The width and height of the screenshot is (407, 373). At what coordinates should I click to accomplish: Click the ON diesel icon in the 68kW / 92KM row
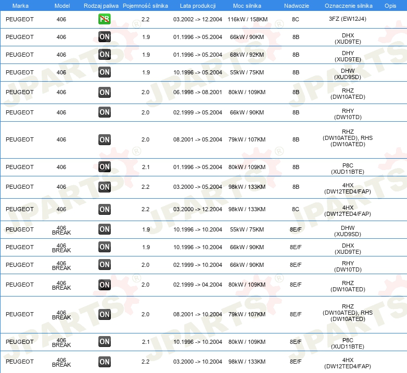pyautogui.click(x=105, y=55)
